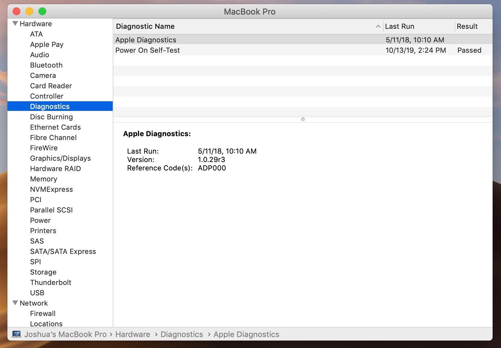Click the MacBook icon in path bar
This screenshot has width=501, height=348.
click(16, 334)
